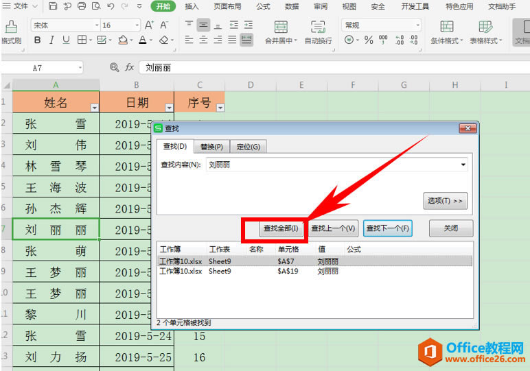Screen dimensions: 530x371
Task: Click the Save icon in quick access toolbar
Action: [x=53, y=5]
